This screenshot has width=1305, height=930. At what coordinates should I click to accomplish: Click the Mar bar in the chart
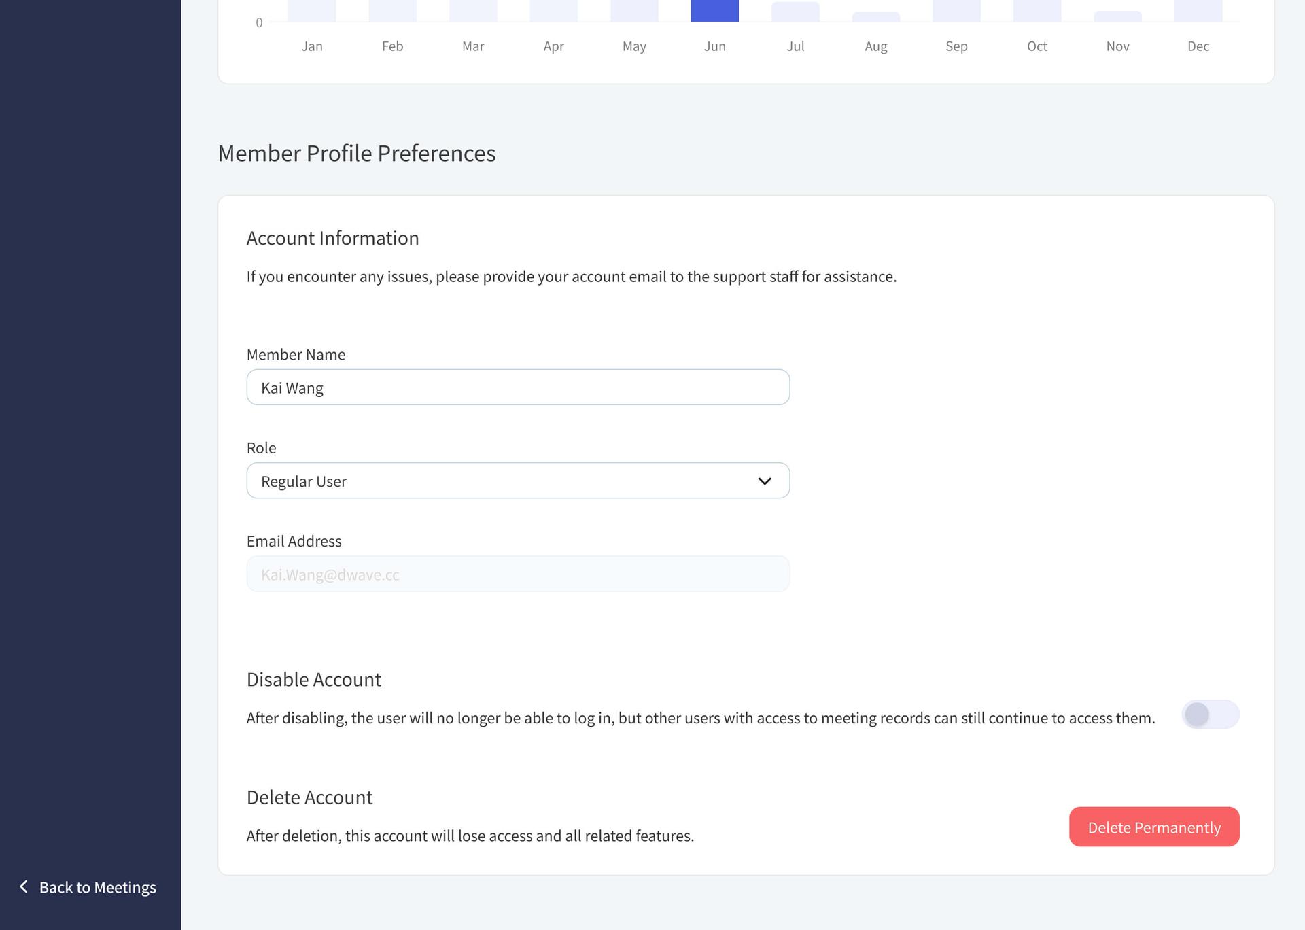point(473,11)
